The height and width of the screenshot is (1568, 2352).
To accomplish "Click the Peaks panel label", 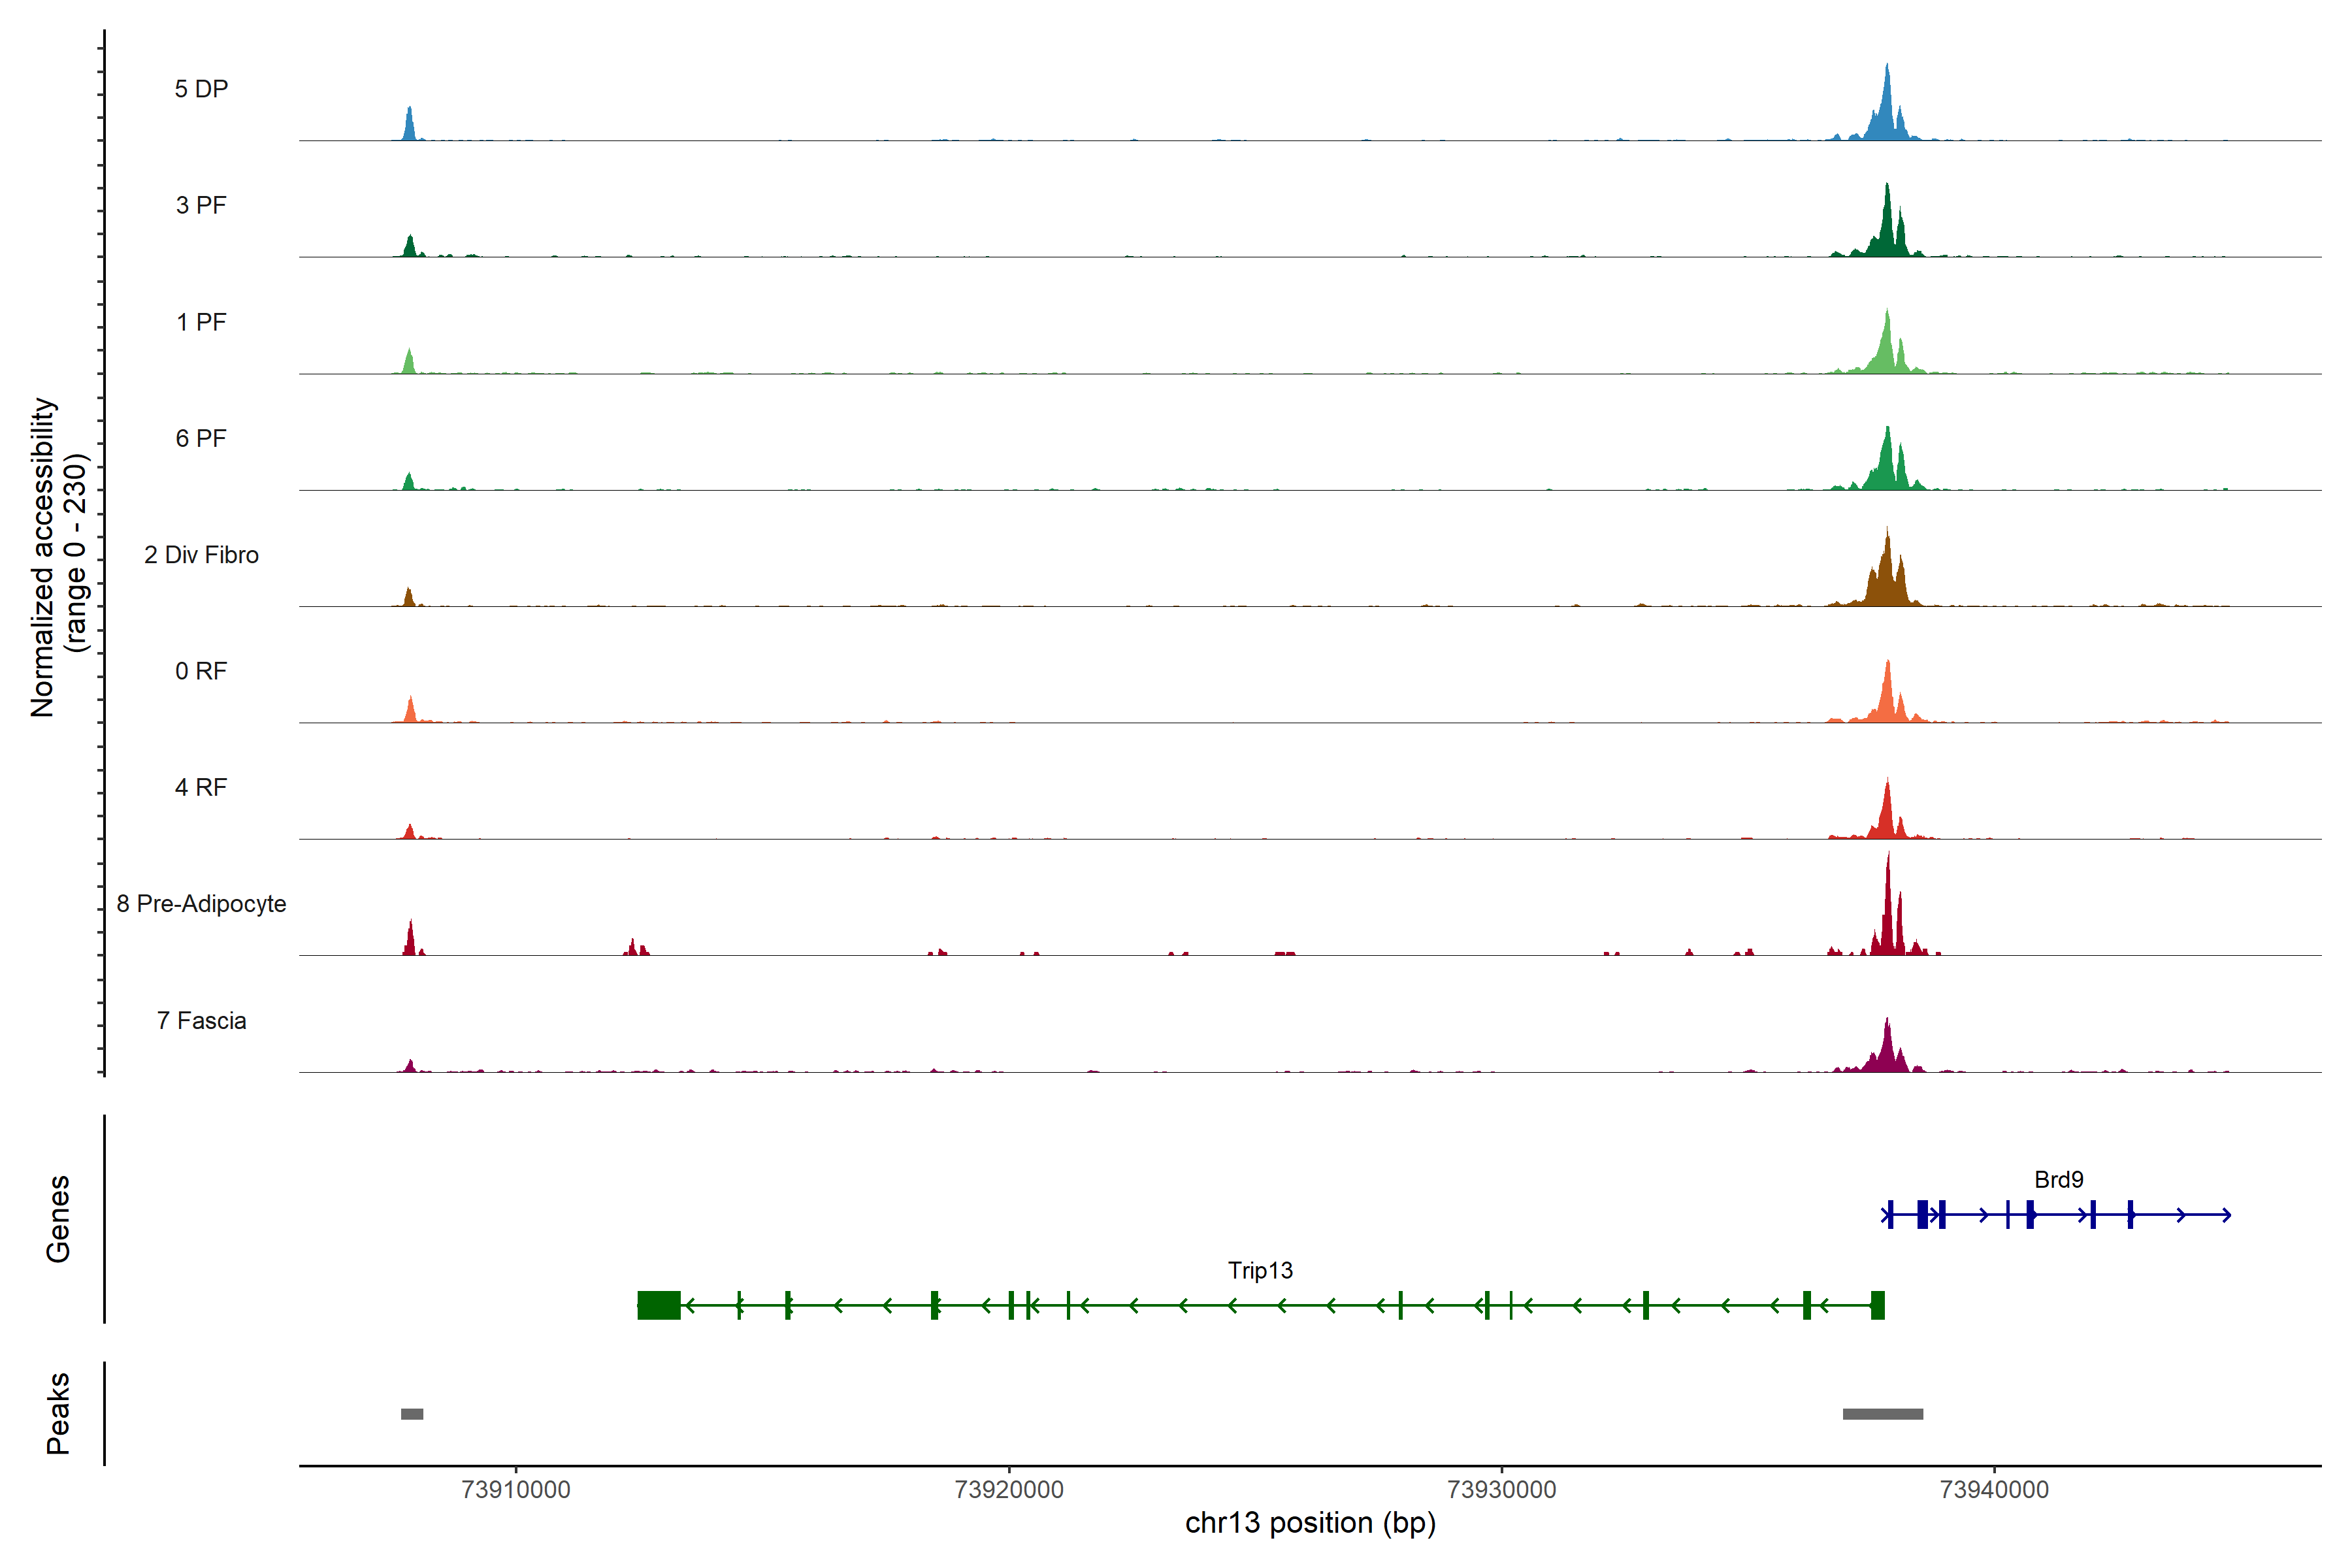I will (58, 1413).
